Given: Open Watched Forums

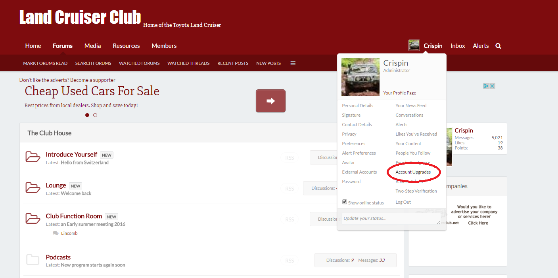Looking at the screenshot, I should [139, 63].
